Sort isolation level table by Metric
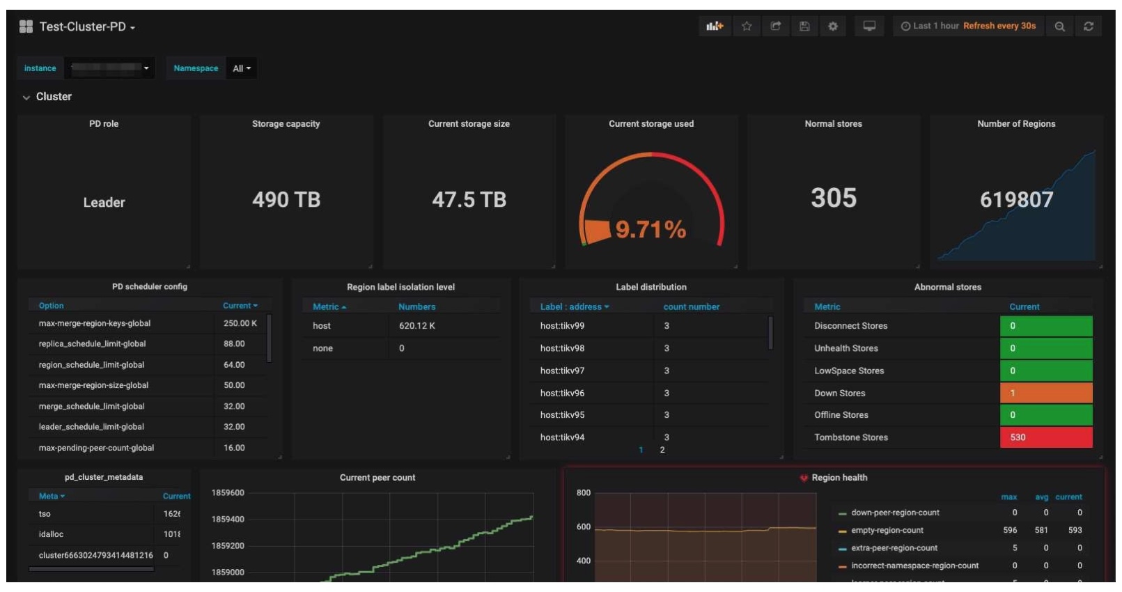 coord(329,306)
